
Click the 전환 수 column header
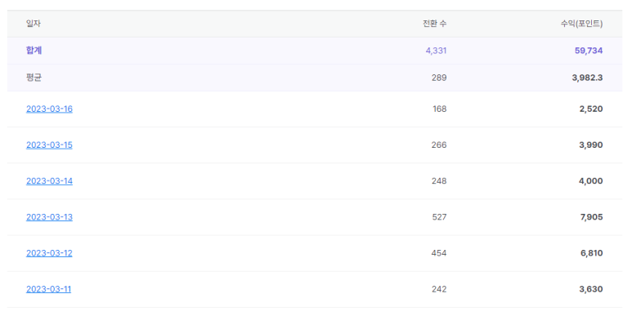click(x=434, y=24)
